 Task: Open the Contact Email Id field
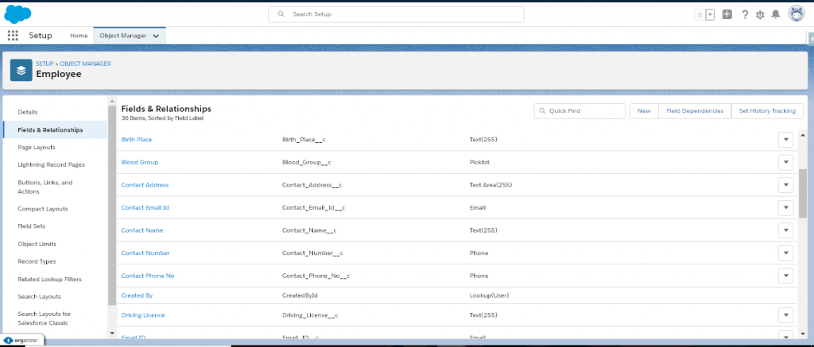click(145, 207)
